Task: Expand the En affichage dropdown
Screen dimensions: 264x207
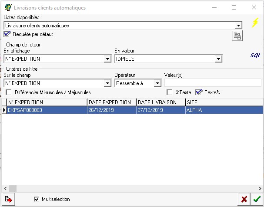Action: 107,59
